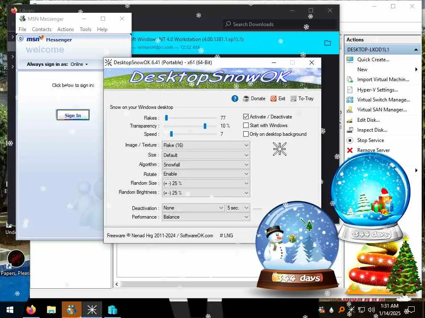The image size is (425, 318).
Task: Open the Rotate dropdown
Action: point(206,174)
